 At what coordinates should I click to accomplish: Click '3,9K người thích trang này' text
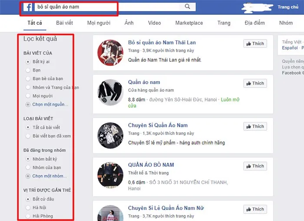pyautogui.click(x=168, y=51)
